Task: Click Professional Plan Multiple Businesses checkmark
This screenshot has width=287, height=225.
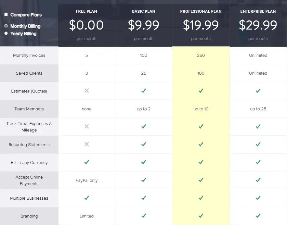Action: 201,198
